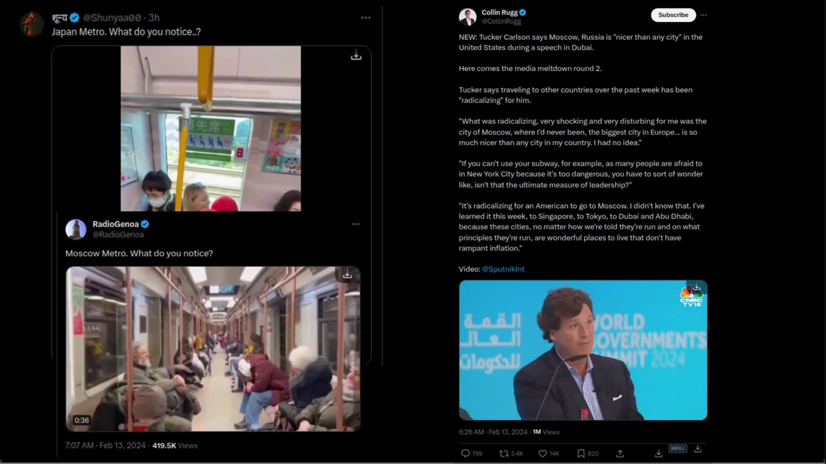Viewport: 826px width, 464px height.
Task: Download icon left of the MP4 badge
Action: tap(659, 454)
